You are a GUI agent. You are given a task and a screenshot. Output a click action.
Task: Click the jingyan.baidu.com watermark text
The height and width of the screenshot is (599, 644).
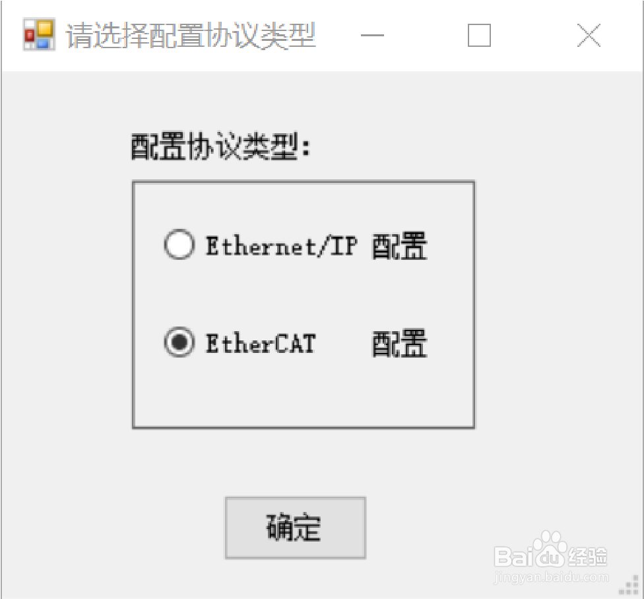(551, 577)
